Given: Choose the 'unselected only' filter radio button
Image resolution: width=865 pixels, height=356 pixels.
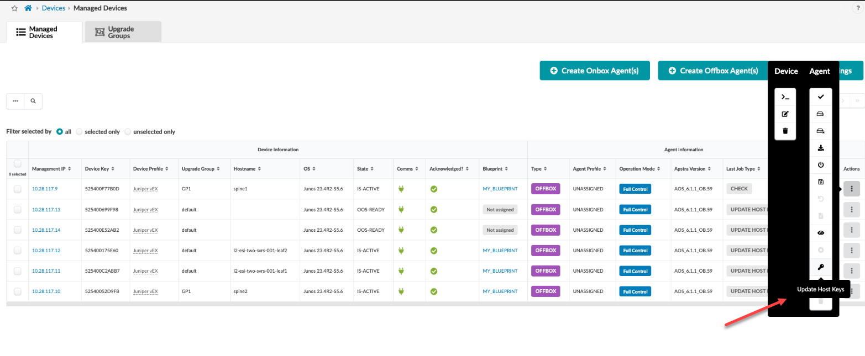Looking at the screenshot, I should click(x=128, y=132).
